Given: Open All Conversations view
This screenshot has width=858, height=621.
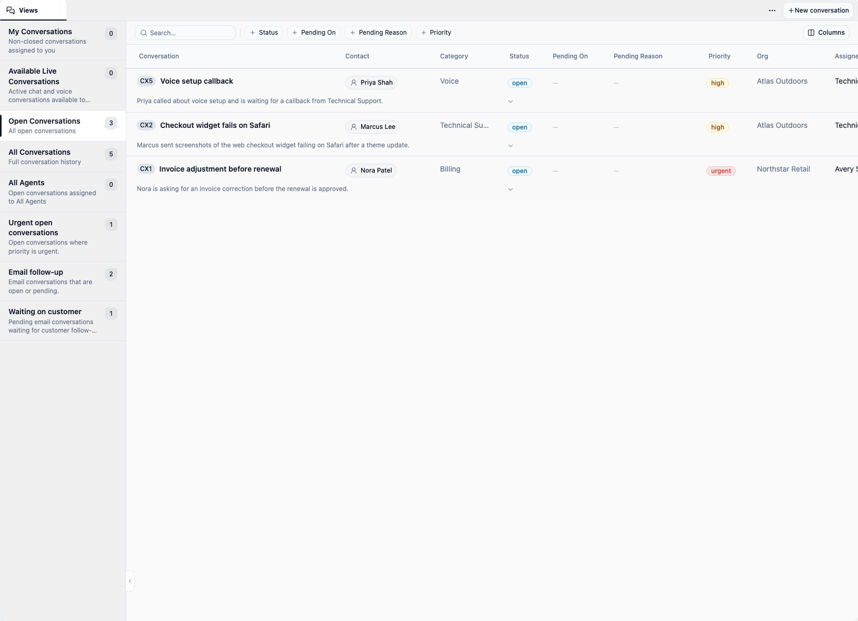Looking at the screenshot, I should 63,156.
